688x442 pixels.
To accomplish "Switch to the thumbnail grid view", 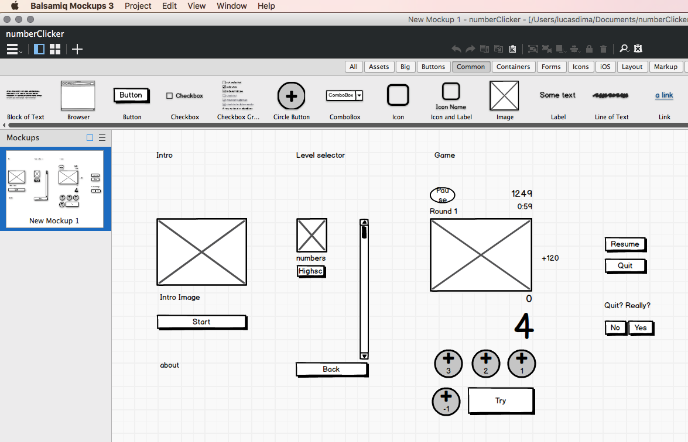I will pos(55,50).
